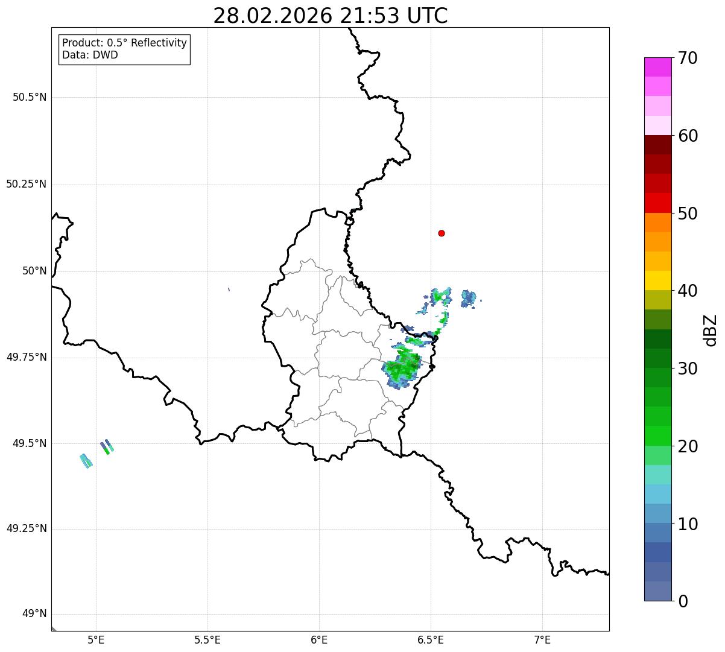Click the '6°E' longitude label
This screenshot has height=652, width=725.
(319, 640)
